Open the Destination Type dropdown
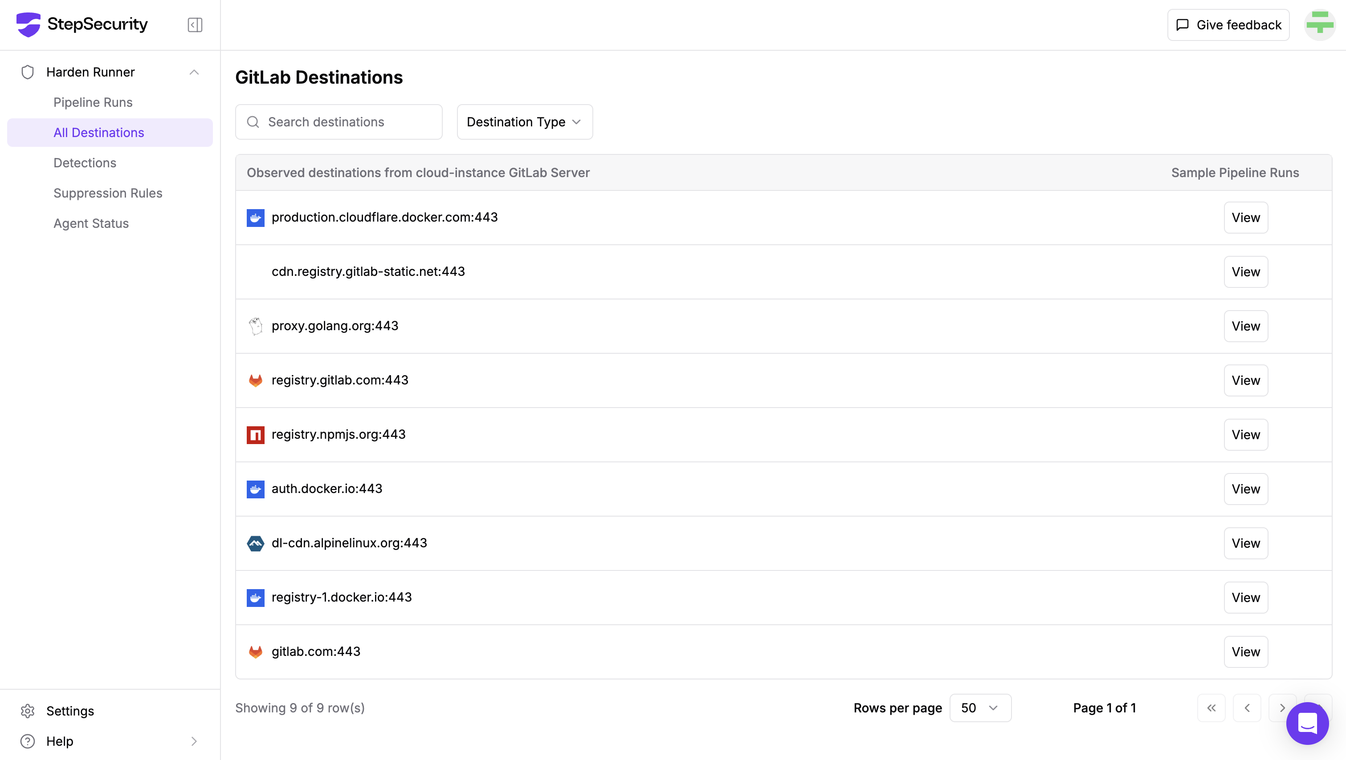 (525, 121)
